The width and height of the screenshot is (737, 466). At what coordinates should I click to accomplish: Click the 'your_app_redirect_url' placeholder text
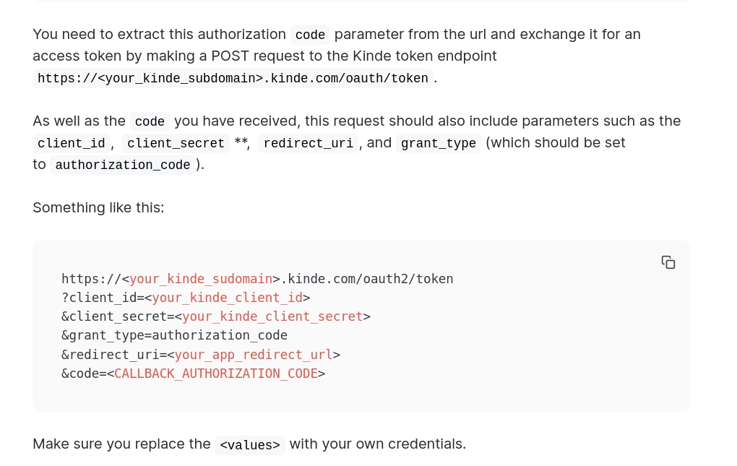click(254, 355)
